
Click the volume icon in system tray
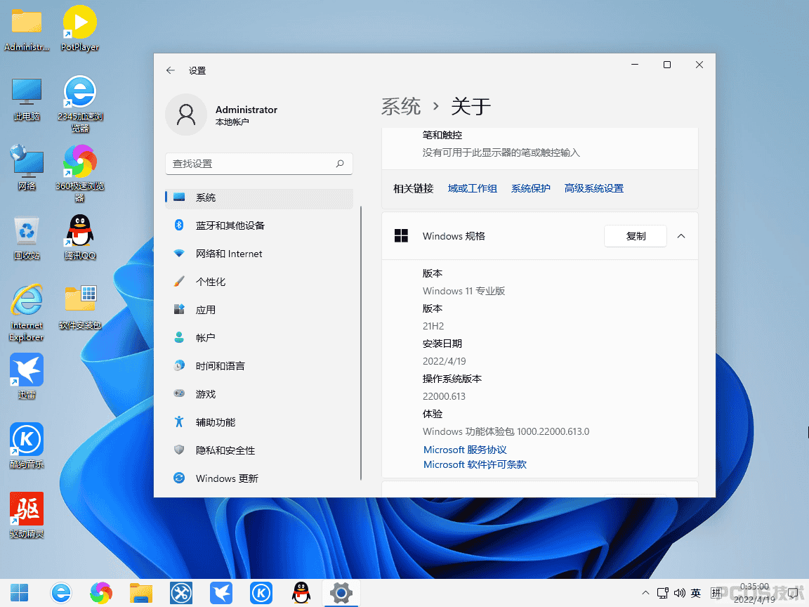pyautogui.click(x=680, y=593)
